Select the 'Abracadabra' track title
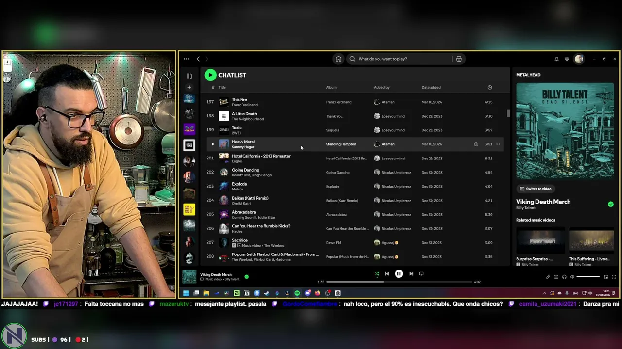The image size is (622, 349). tap(243, 212)
